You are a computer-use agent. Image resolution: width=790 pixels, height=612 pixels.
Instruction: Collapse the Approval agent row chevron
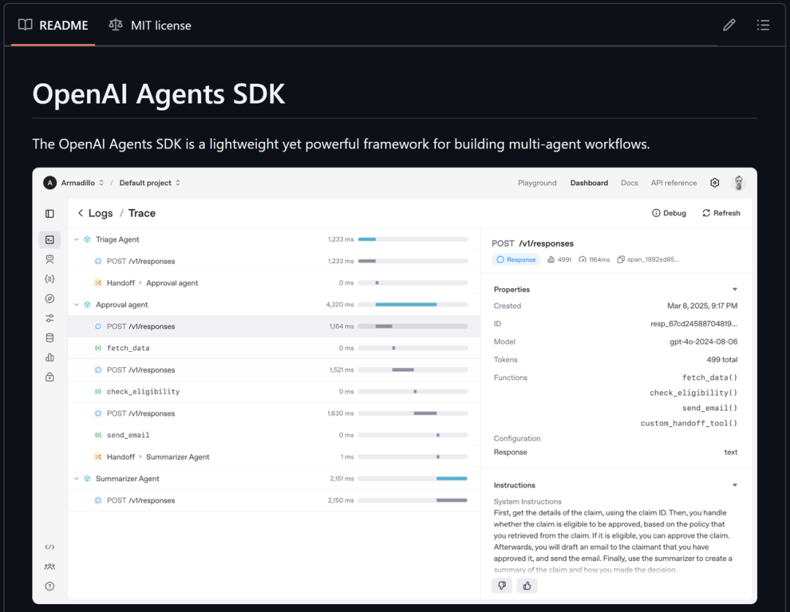(x=77, y=305)
